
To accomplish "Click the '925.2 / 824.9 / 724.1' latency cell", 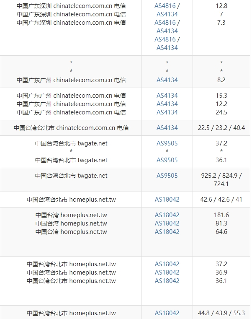I will 221,180.
